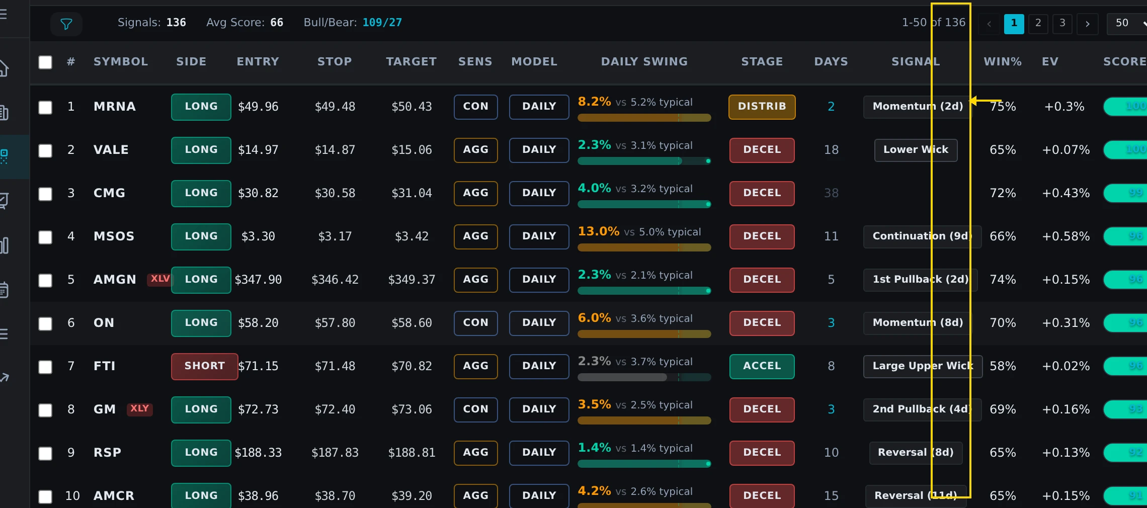Check the AMGN row checkbox
The height and width of the screenshot is (508, 1147).
coord(45,280)
